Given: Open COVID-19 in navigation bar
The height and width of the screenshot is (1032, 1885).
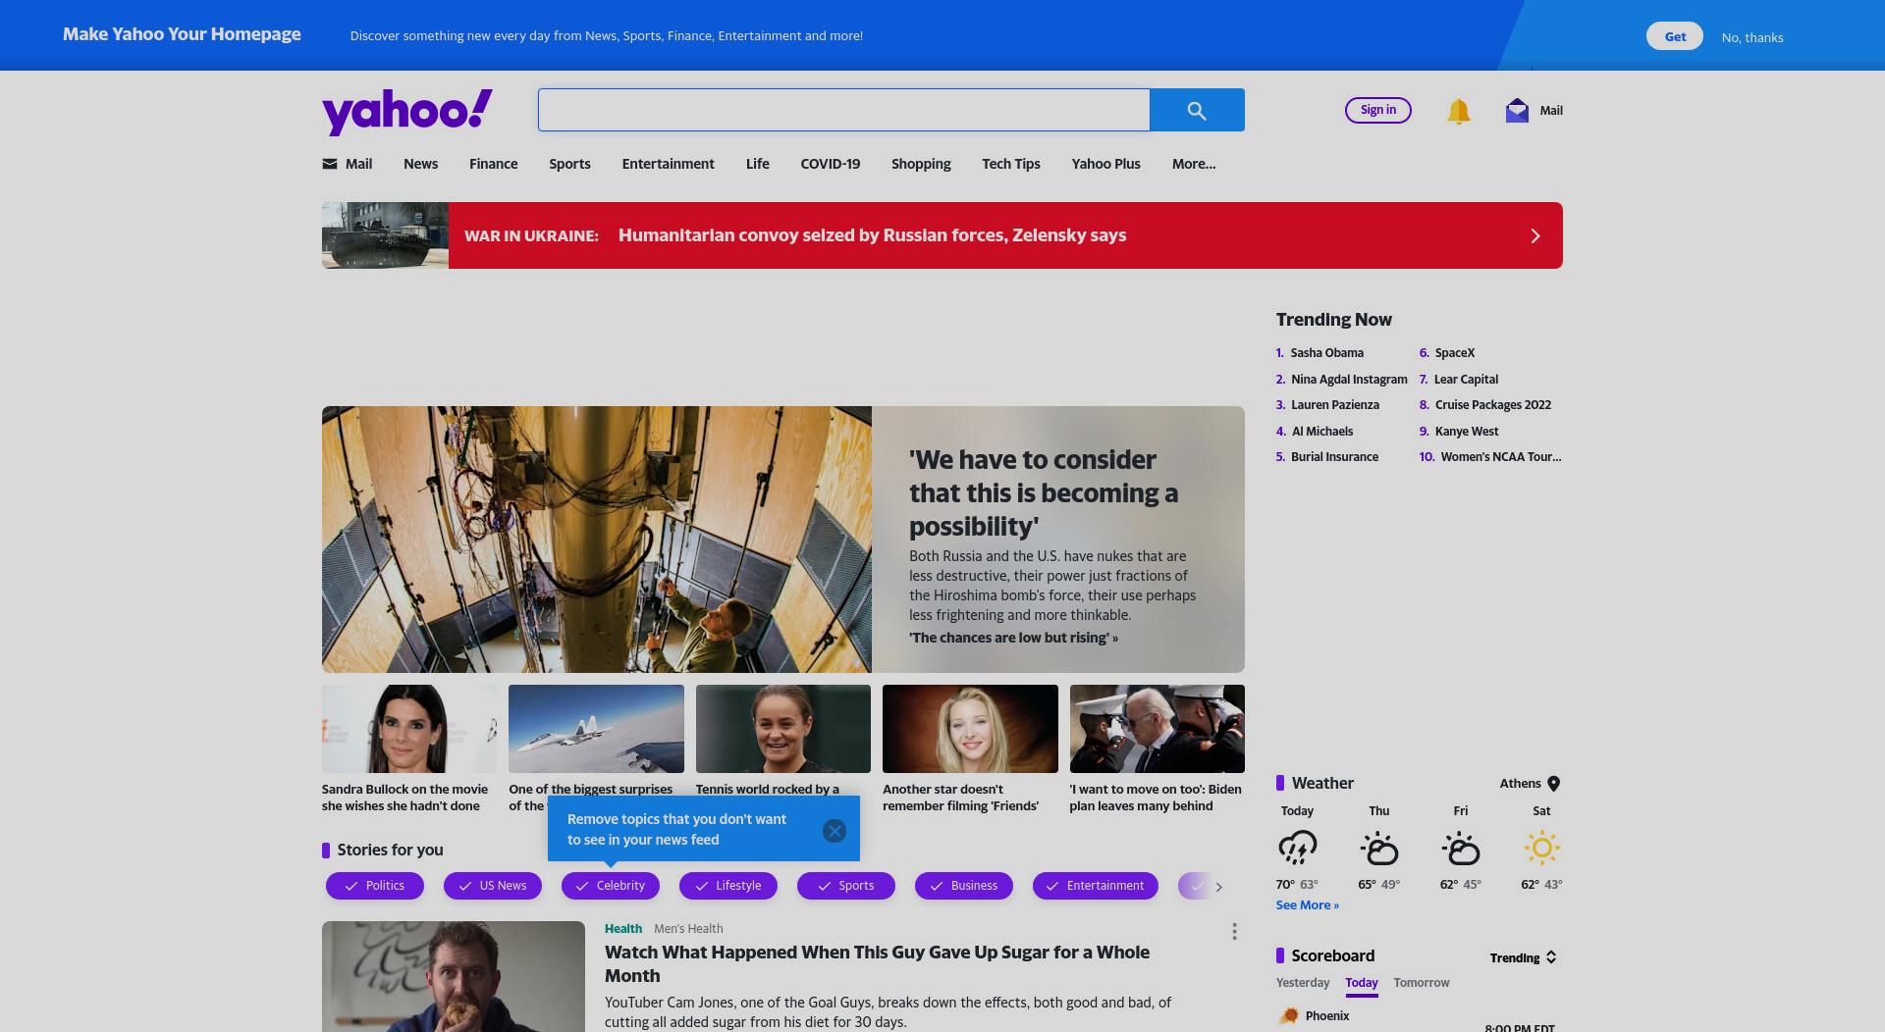Looking at the screenshot, I should (x=830, y=164).
